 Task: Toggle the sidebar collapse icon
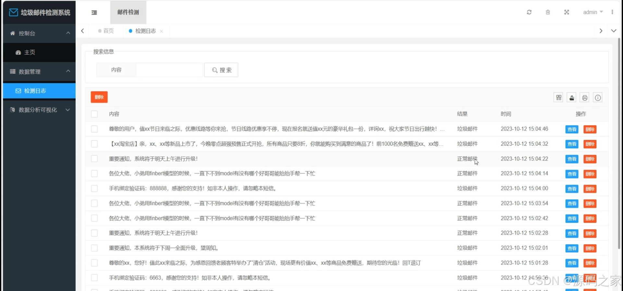[94, 12]
